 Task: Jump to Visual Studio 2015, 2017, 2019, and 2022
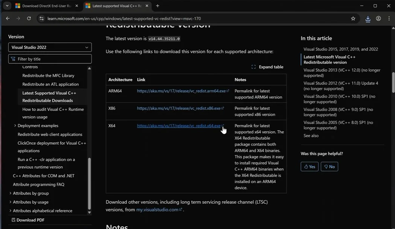click(340, 49)
